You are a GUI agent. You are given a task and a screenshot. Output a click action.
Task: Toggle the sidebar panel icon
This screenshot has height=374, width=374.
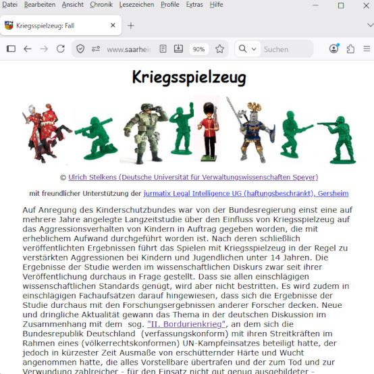pos(11,49)
